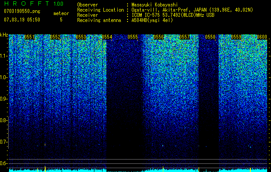271x172 pixels.
Task: Click the 0556 time marker
Action: coord(159,37)
